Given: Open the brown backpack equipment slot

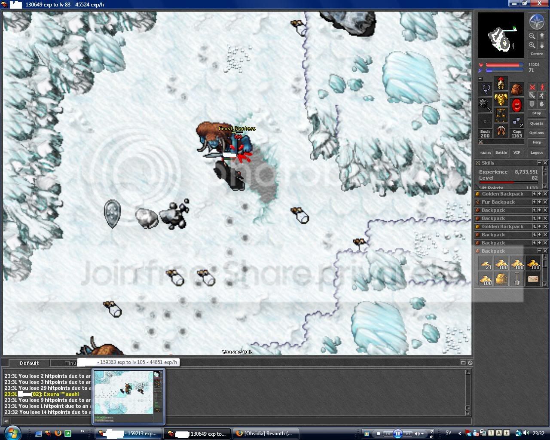Looking at the screenshot, I should (516, 89).
